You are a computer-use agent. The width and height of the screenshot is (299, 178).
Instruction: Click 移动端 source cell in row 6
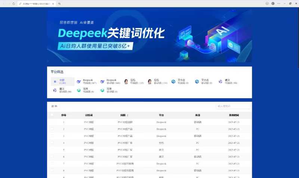pyautogui.click(x=198, y=157)
